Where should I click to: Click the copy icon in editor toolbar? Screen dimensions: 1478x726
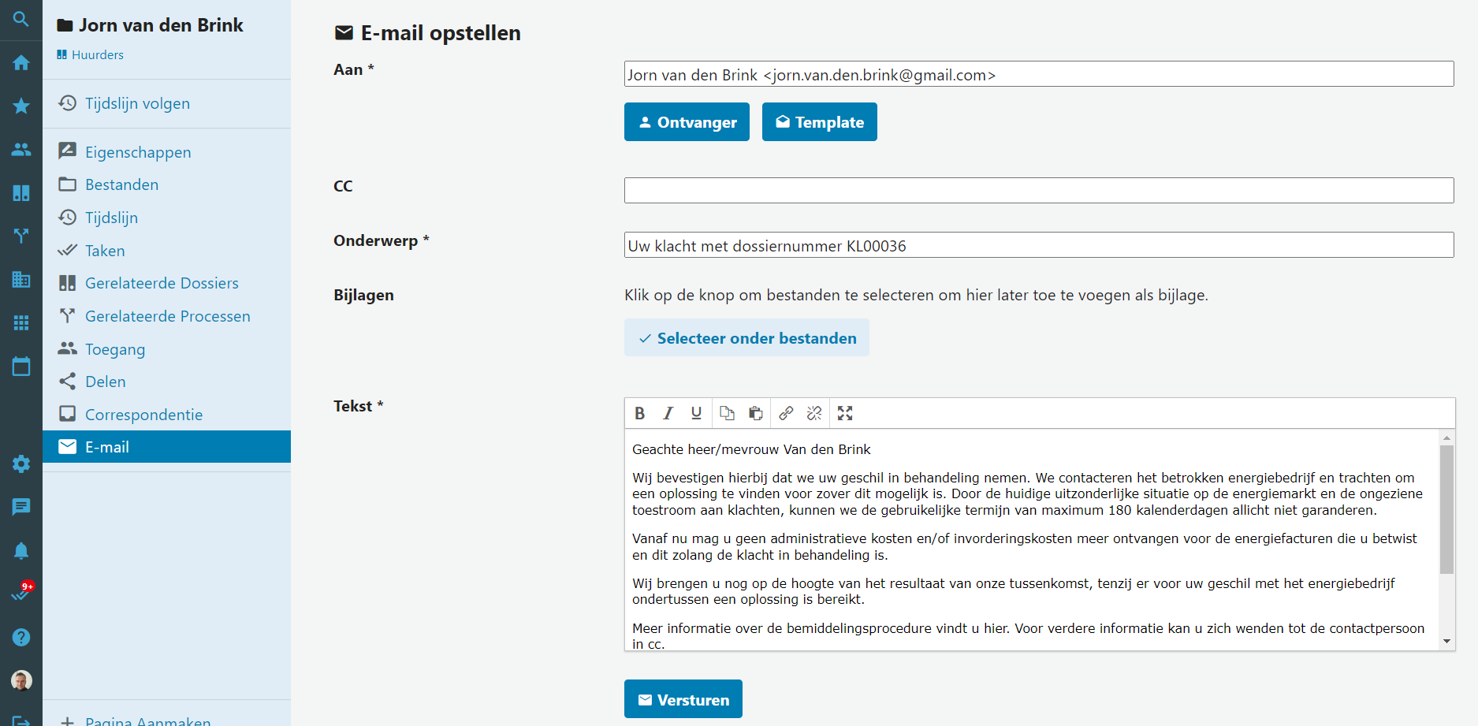pyautogui.click(x=727, y=413)
